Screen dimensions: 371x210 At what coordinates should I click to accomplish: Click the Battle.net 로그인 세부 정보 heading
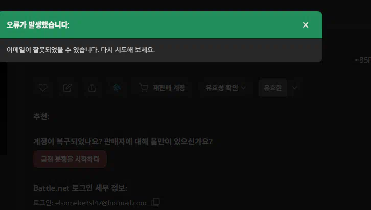click(80, 188)
